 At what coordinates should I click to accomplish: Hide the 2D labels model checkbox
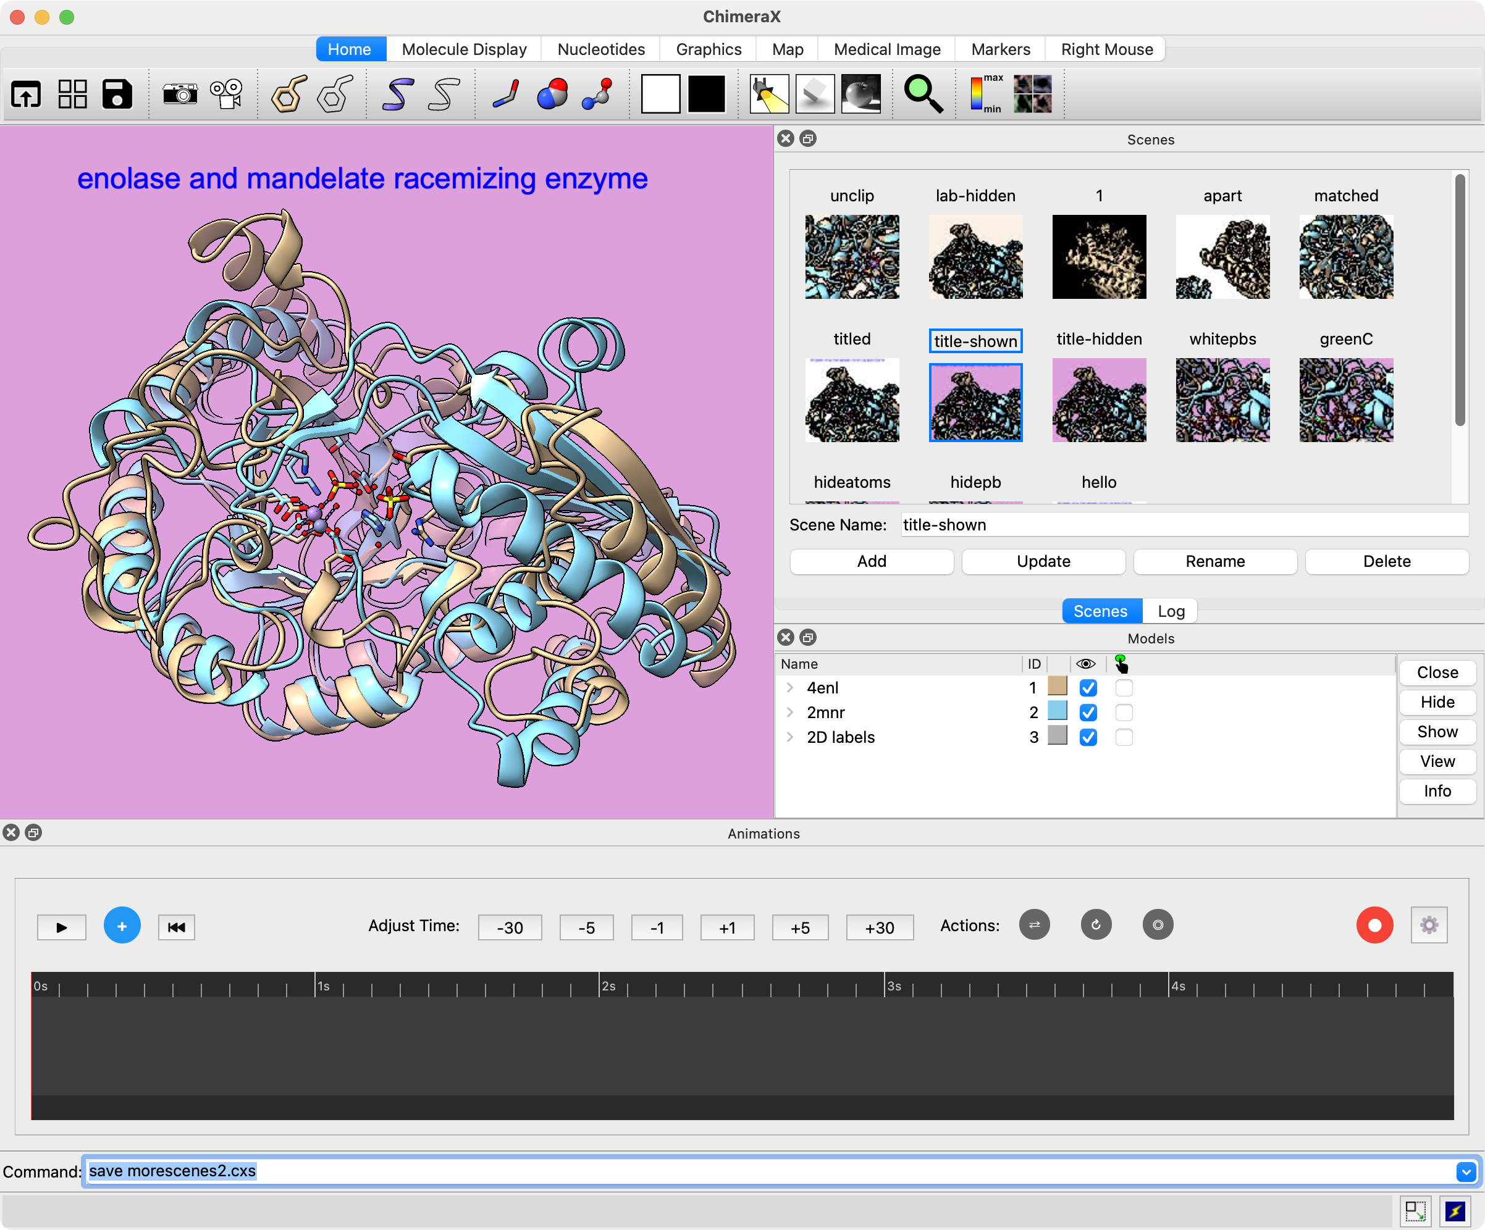(1088, 737)
